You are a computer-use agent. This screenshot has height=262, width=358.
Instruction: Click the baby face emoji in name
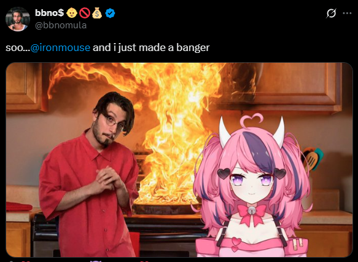click(71, 13)
